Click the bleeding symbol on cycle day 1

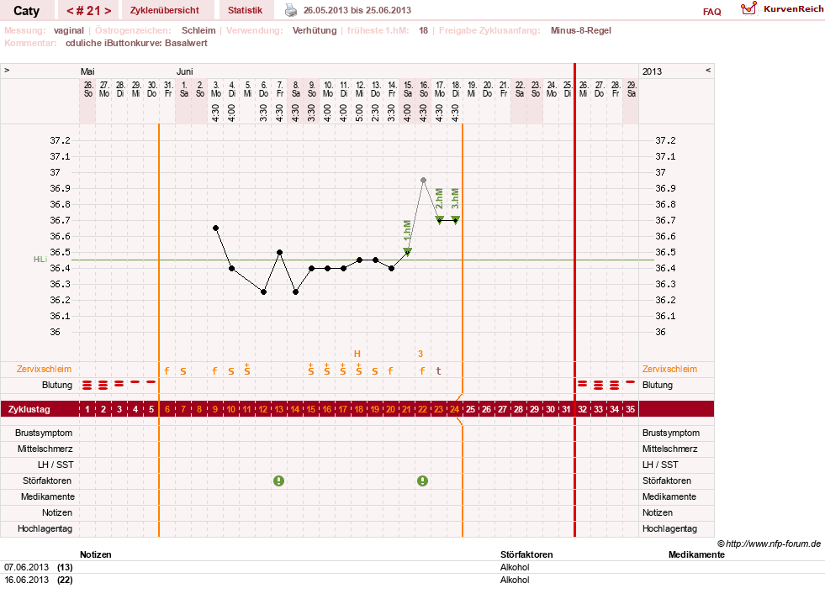pyautogui.click(x=87, y=386)
